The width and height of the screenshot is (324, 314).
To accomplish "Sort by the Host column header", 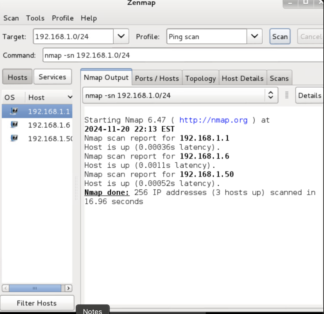I will point(49,97).
